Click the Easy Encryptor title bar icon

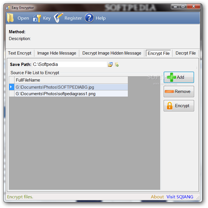pos(8,8)
